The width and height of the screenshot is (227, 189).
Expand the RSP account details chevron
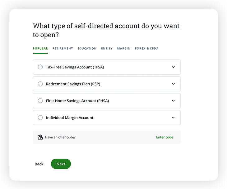click(173, 84)
